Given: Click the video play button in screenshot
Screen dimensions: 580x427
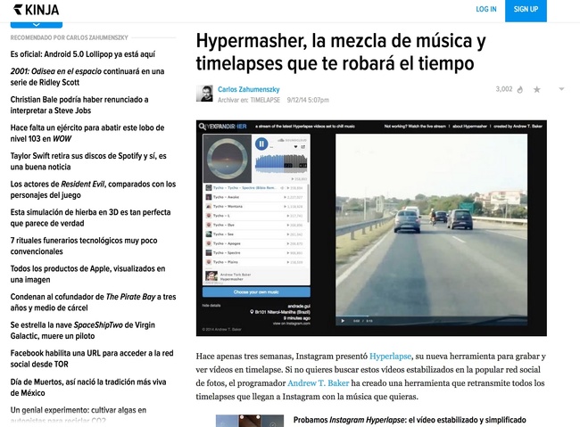Looking at the screenshot, I should [344, 321].
